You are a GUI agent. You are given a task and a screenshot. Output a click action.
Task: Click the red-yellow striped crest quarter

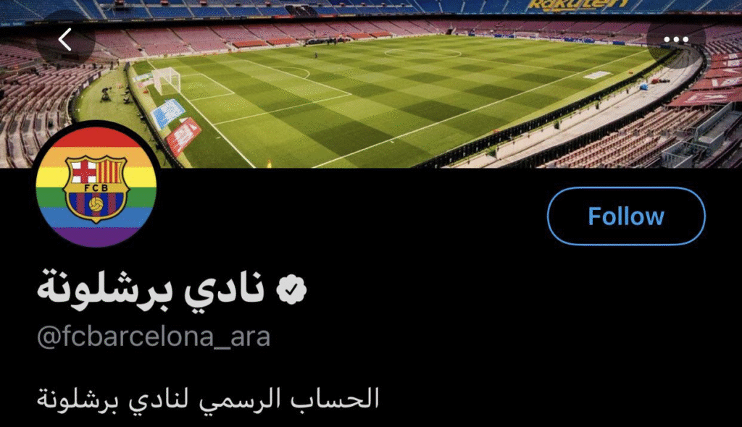tap(110, 172)
